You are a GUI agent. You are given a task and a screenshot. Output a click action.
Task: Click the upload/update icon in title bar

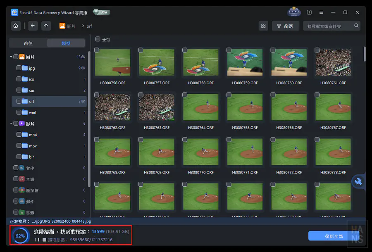coord(309,12)
